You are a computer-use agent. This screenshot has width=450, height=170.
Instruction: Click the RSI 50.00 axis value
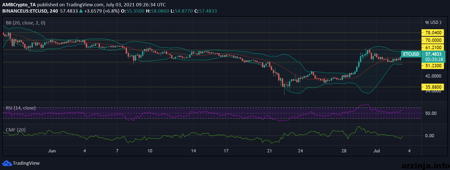click(431, 113)
